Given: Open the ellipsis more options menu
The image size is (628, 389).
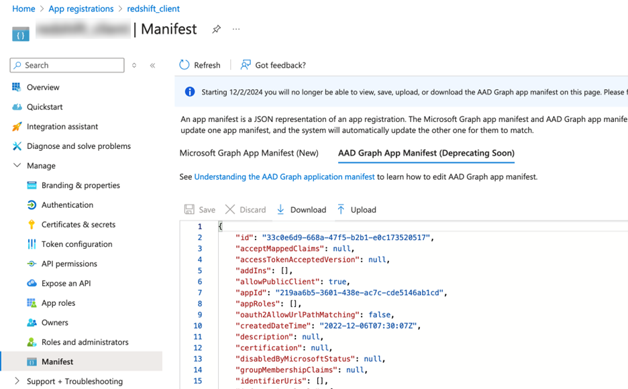Looking at the screenshot, I should tap(236, 30).
